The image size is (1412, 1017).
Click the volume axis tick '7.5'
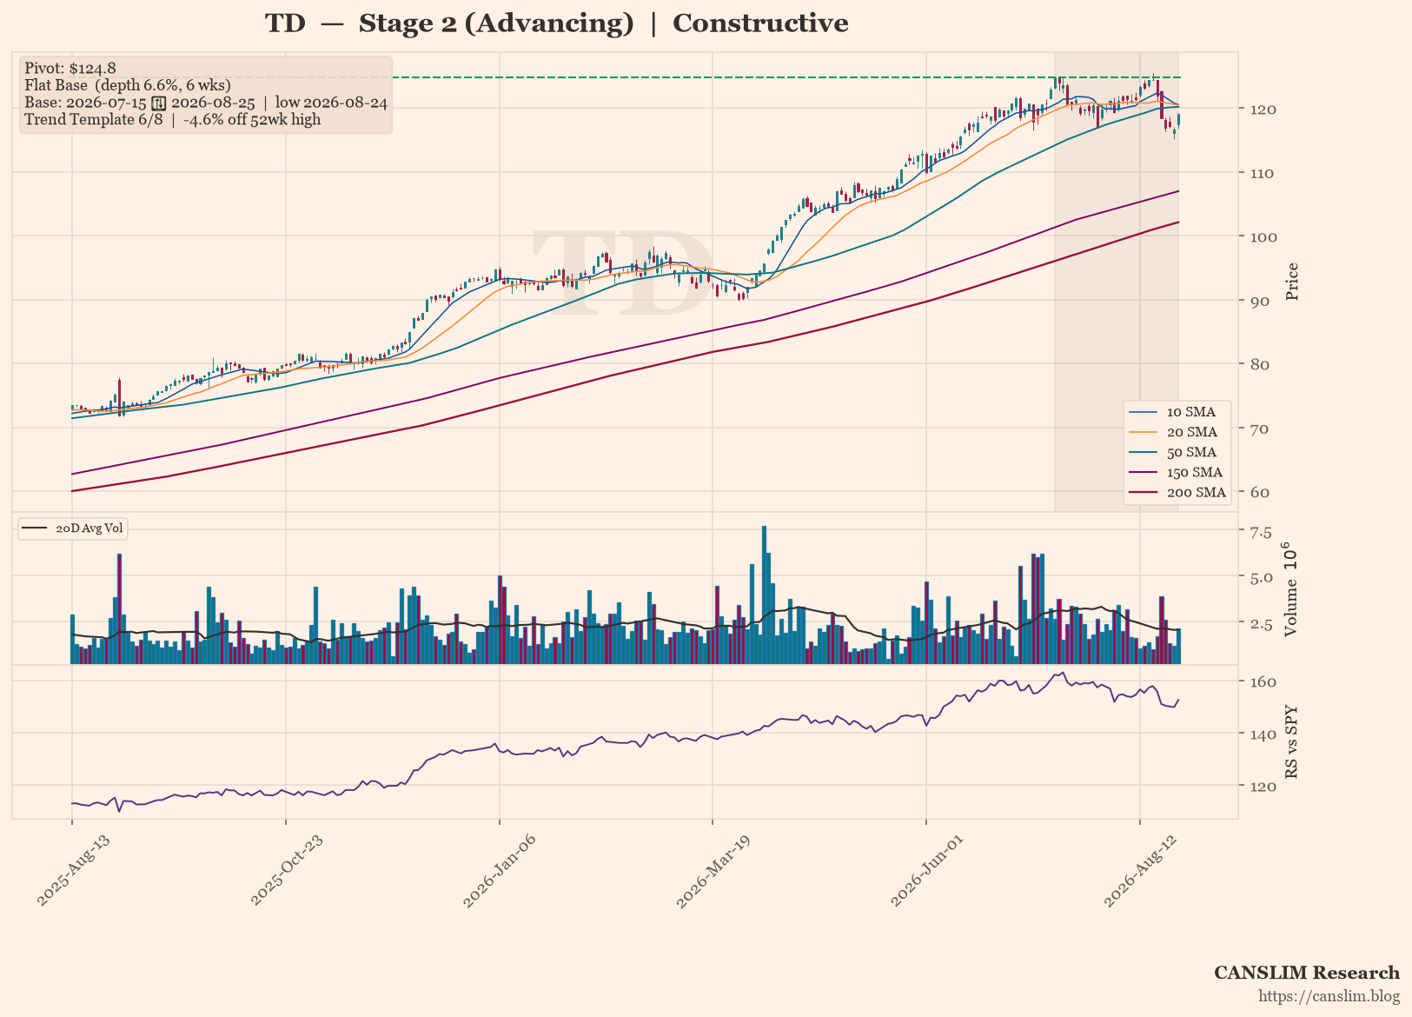point(1261,532)
